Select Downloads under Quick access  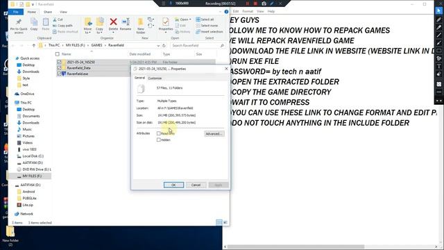click(x=31, y=72)
